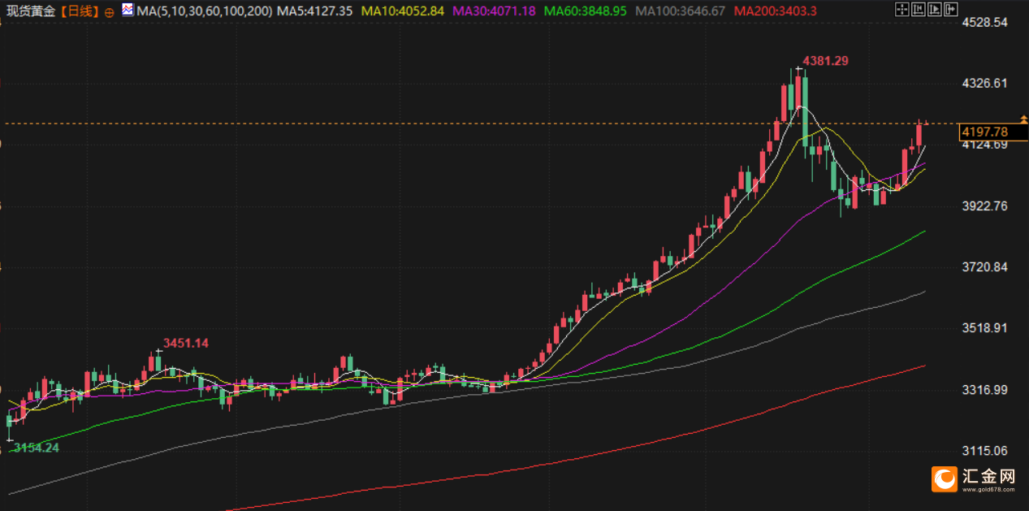
Task: Open the MA indicator chart icon
Action: [128, 11]
